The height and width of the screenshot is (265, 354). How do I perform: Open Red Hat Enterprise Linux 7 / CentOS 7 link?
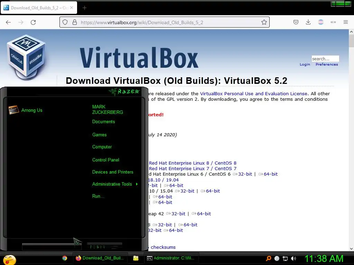tap(193, 168)
